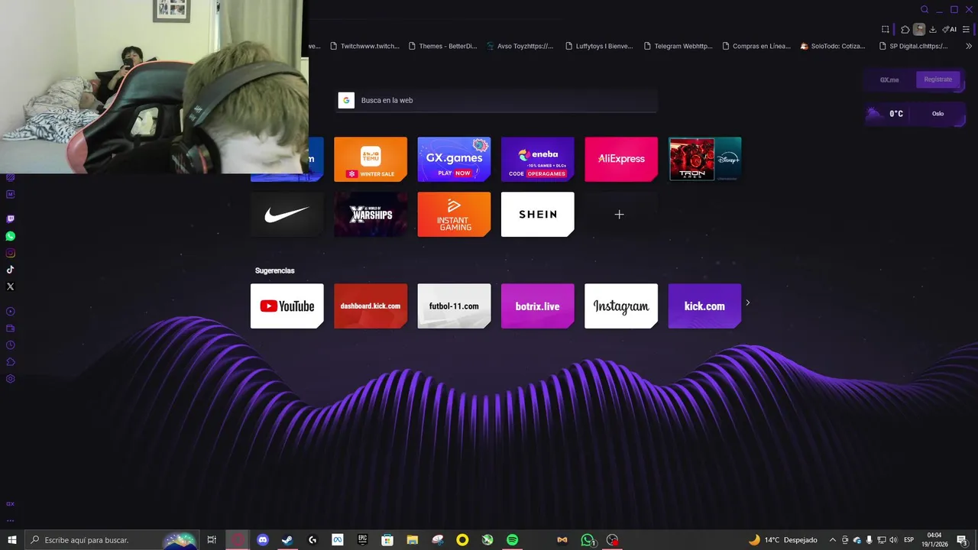Open Task View on the taskbar
This screenshot has height=550, width=978.
tap(212, 540)
